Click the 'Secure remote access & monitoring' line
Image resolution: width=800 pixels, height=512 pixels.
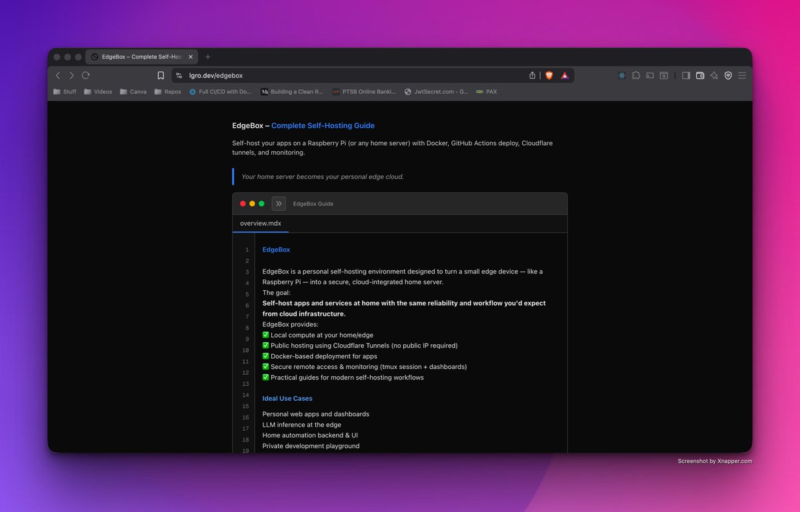coord(365,367)
